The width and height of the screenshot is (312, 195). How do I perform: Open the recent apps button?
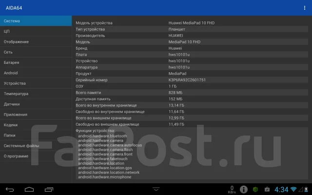click(x=49, y=190)
